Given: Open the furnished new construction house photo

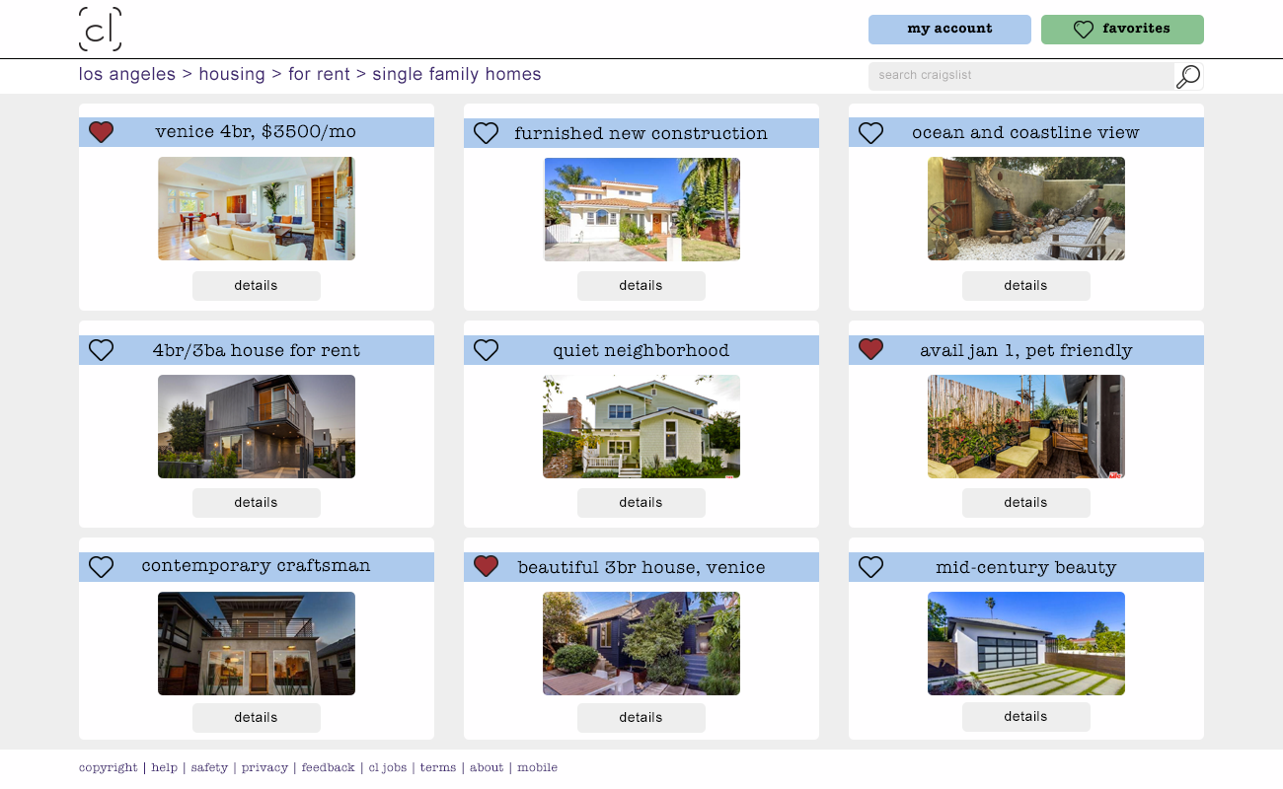Looking at the screenshot, I should click(x=641, y=209).
